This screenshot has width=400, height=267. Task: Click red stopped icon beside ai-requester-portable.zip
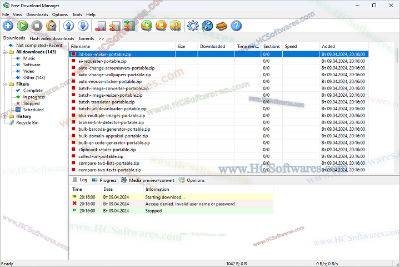73,61
